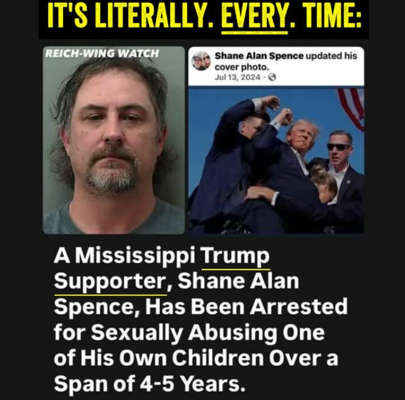Screen dimensions: 405x400
Task: Click the '4-5 Years.' text at the bottom
Action: pyautogui.click(x=193, y=384)
